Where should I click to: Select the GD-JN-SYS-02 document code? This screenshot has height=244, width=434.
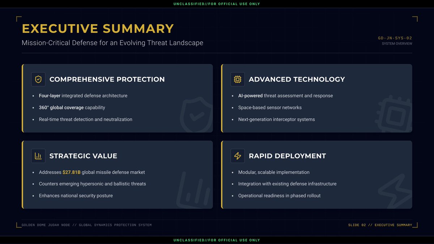coord(395,38)
